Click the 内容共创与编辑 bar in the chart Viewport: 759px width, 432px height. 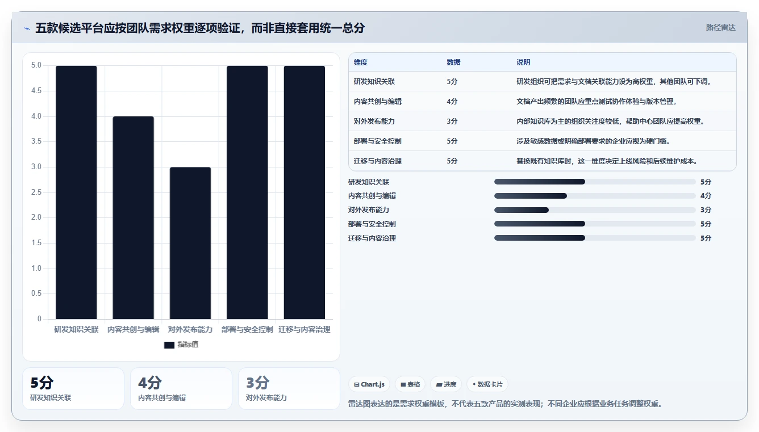(x=134, y=218)
